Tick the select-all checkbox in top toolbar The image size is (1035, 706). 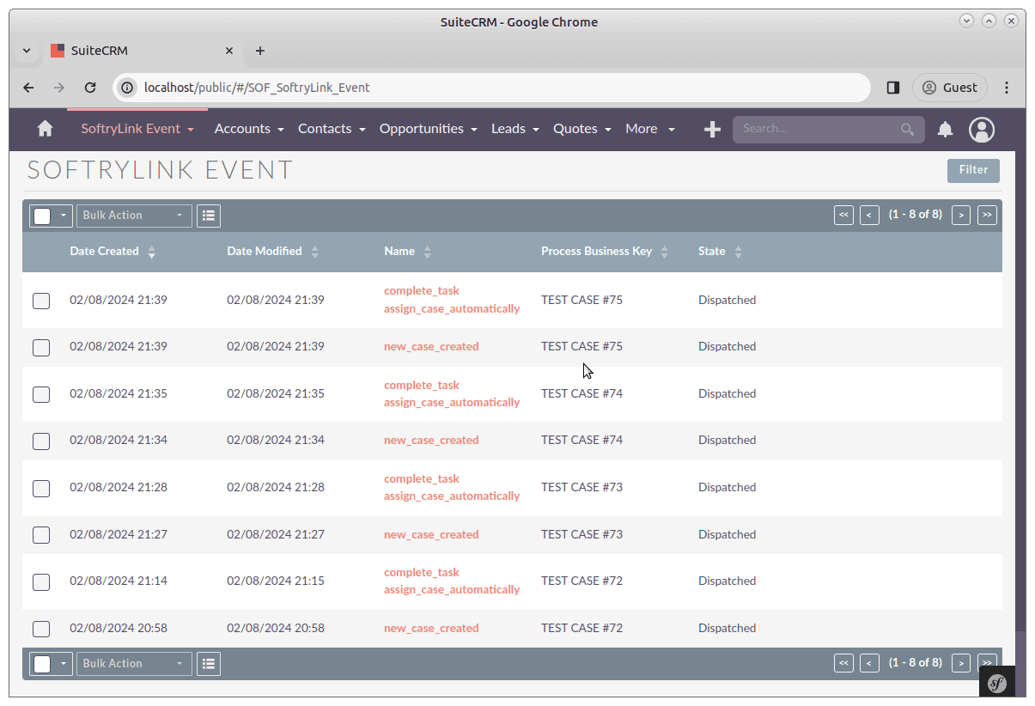pos(42,216)
